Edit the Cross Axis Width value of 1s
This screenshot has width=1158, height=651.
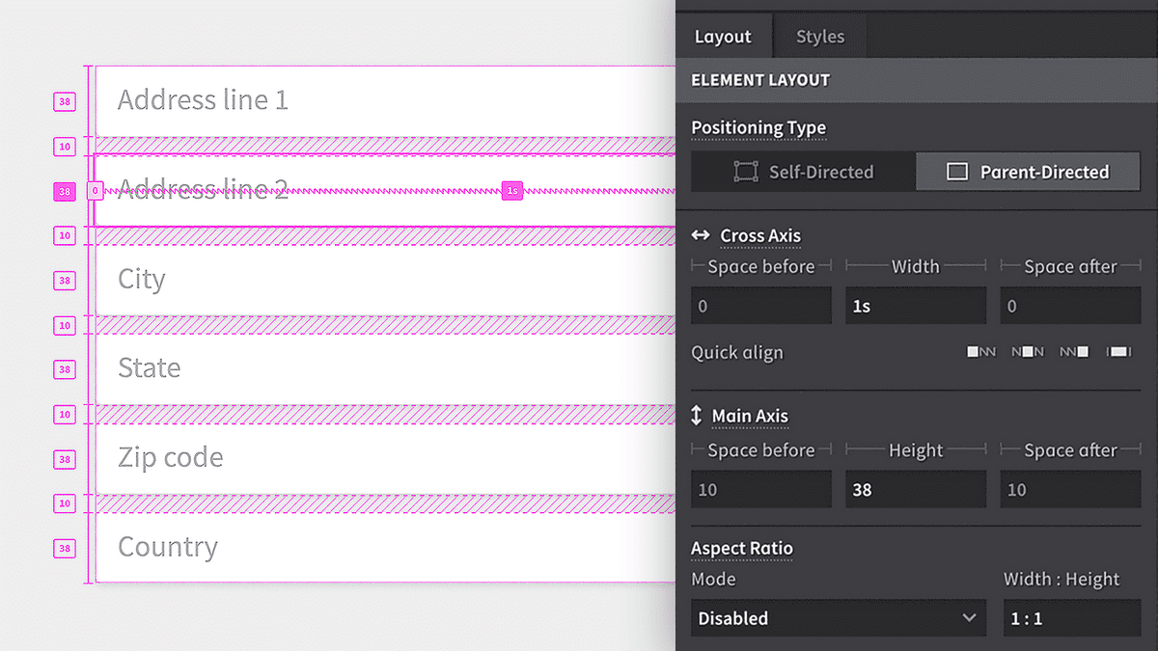915,306
